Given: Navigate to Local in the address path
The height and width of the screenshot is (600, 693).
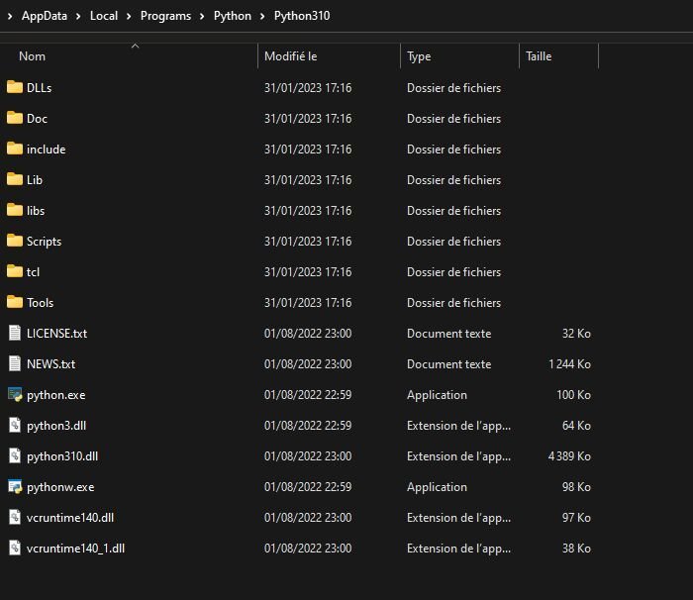Looking at the screenshot, I should pos(104,16).
